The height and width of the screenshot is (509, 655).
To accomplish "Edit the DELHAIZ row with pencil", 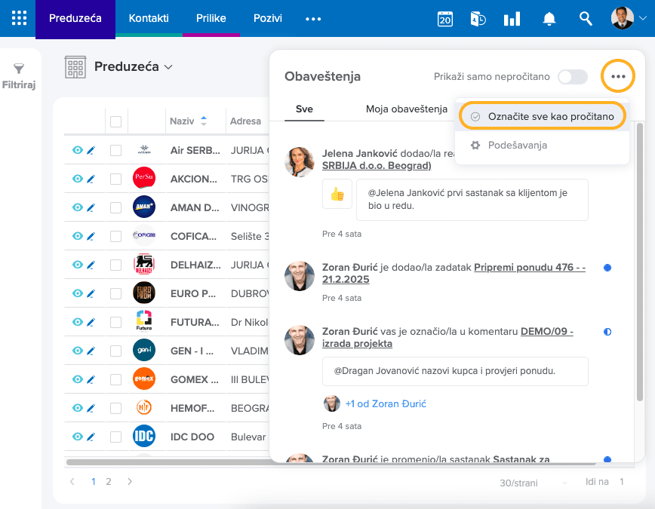I will 91,265.
